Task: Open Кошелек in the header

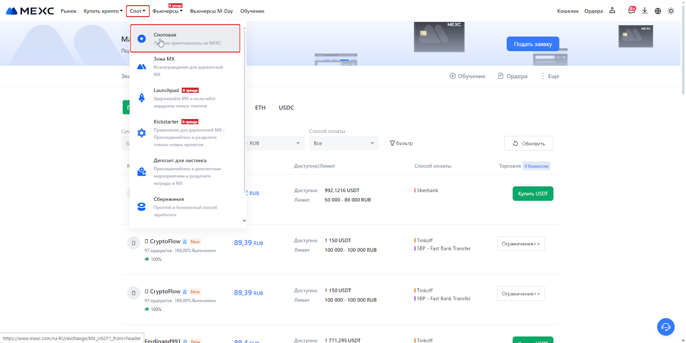Action: point(568,11)
